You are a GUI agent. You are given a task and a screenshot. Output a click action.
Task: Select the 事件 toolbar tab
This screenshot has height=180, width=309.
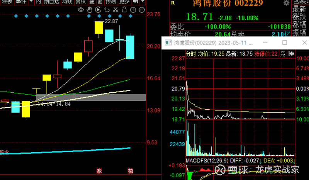click(x=22, y=2)
